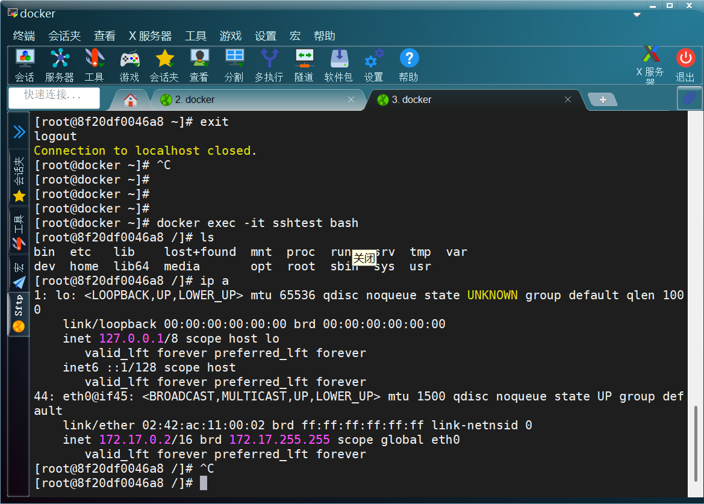This screenshot has width=704, height=504.
Task: Click the 多执行 (MultiExec) toolbar icon
Action: point(269,66)
